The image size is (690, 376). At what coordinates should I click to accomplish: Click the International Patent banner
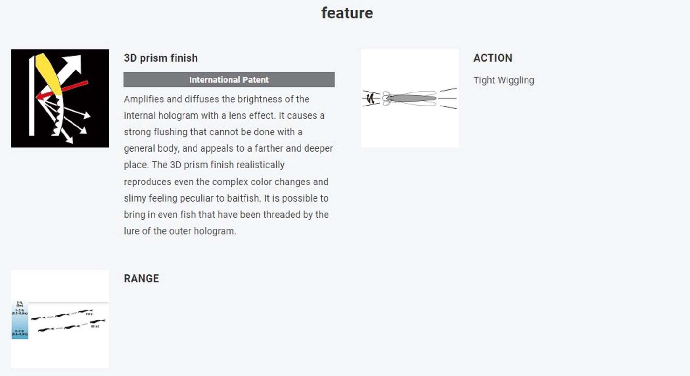click(x=229, y=80)
